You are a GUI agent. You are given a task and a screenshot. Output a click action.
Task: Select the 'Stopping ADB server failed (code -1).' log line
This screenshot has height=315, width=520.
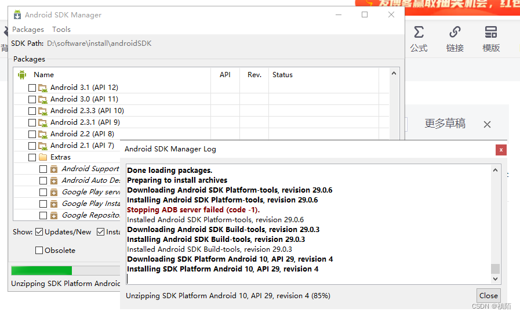(194, 210)
